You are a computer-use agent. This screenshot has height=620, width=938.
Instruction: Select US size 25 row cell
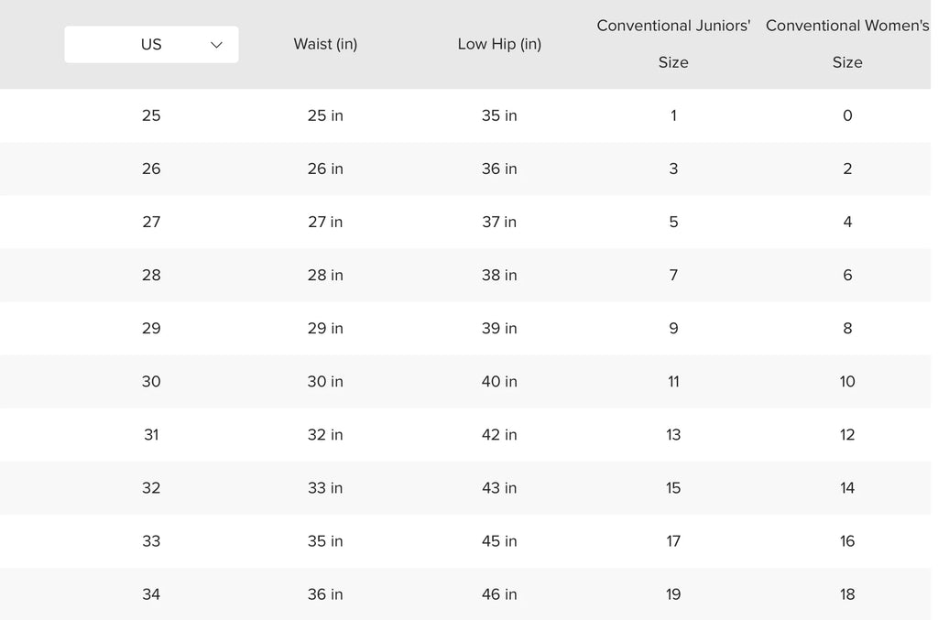pos(151,115)
